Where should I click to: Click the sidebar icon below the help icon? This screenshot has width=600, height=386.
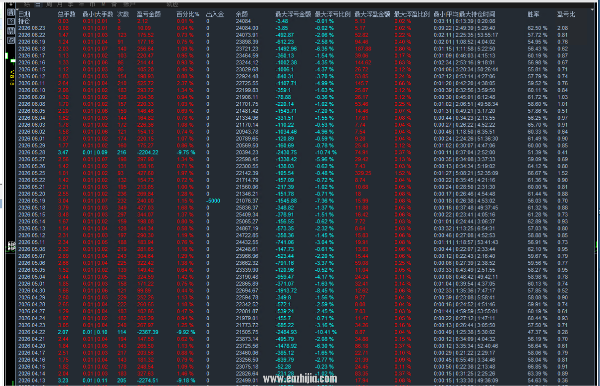pyautogui.click(x=10, y=31)
